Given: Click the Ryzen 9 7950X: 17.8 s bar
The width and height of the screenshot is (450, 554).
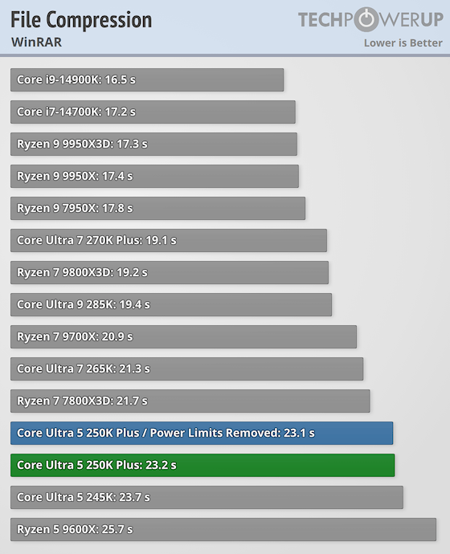Looking at the screenshot, I should [x=158, y=208].
